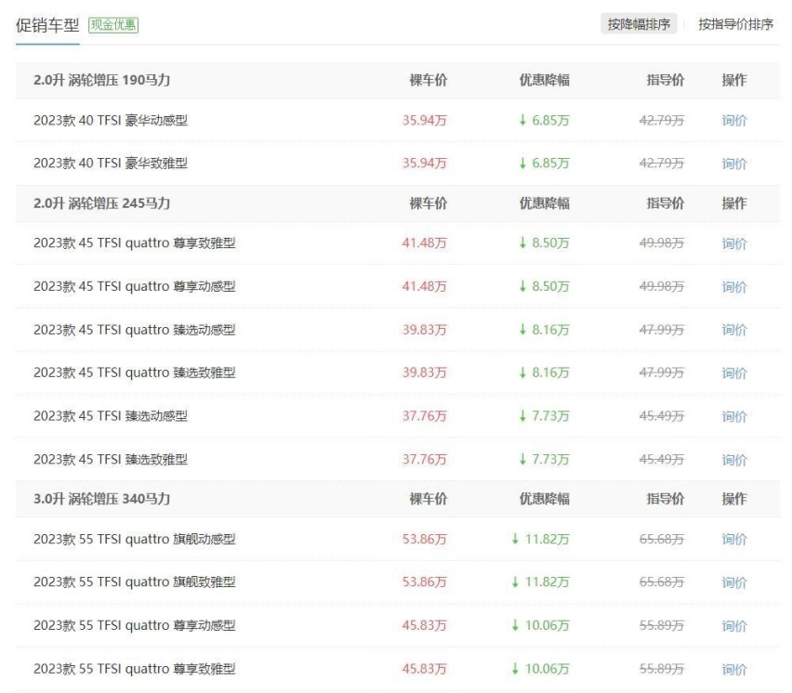792x693 pixels.
Task: Open model 2023款 45 TFSI quattro 尊享致雅型
Action: coord(135,243)
